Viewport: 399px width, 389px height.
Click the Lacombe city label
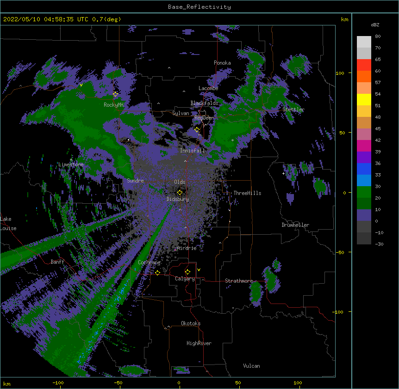click(x=208, y=88)
